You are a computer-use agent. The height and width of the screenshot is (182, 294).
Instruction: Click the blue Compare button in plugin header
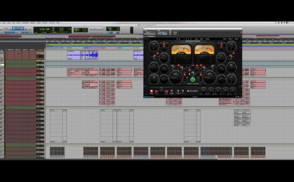tap(165, 34)
